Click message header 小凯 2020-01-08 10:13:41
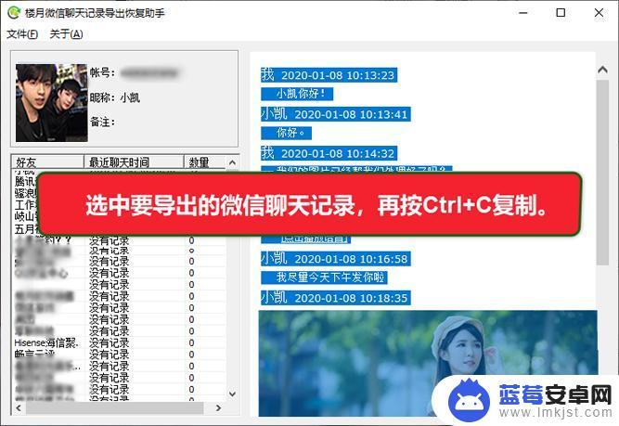The width and height of the screenshot is (619, 426). (x=336, y=114)
